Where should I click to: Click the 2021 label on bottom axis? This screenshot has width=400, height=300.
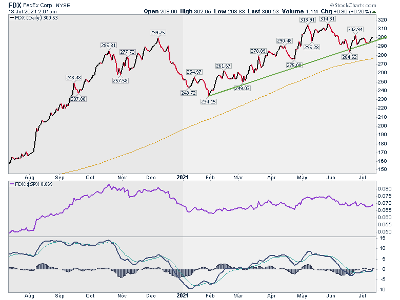[x=183, y=296]
